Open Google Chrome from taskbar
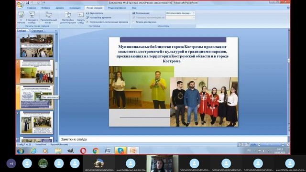The width and height of the screenshot is (306, 172). pyautogui.click(x=96, y=151)
